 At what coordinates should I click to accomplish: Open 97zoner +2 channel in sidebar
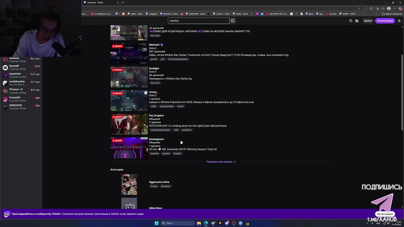21,91
